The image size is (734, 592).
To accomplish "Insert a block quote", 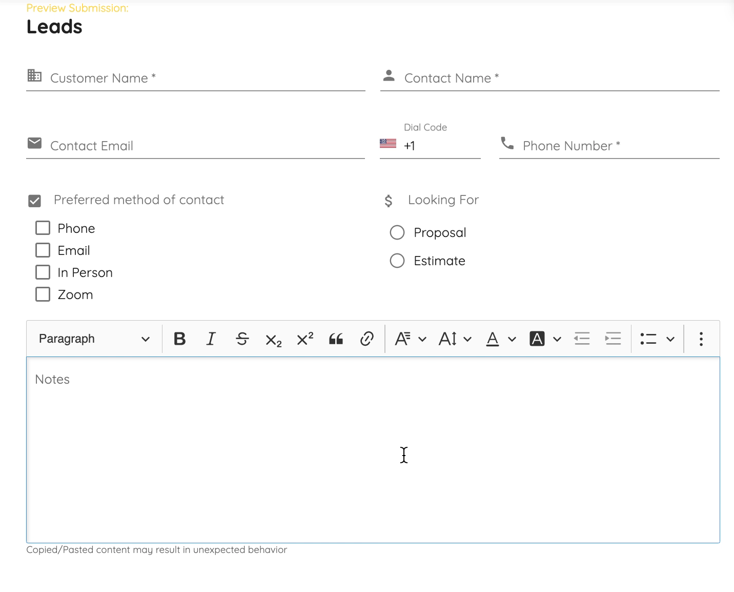I will 336,339.
